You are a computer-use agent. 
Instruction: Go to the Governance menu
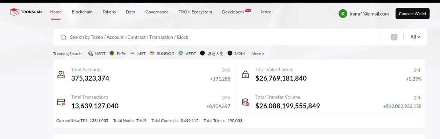point(157,12)
